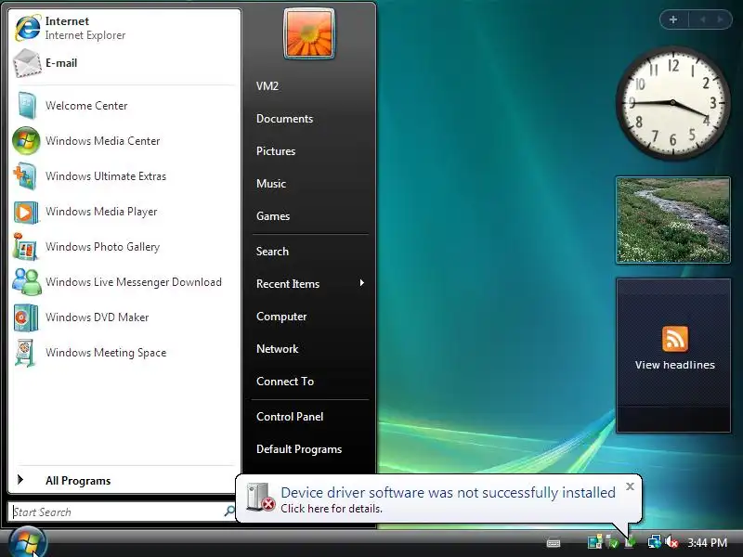Click the user account flower picture

309,33
